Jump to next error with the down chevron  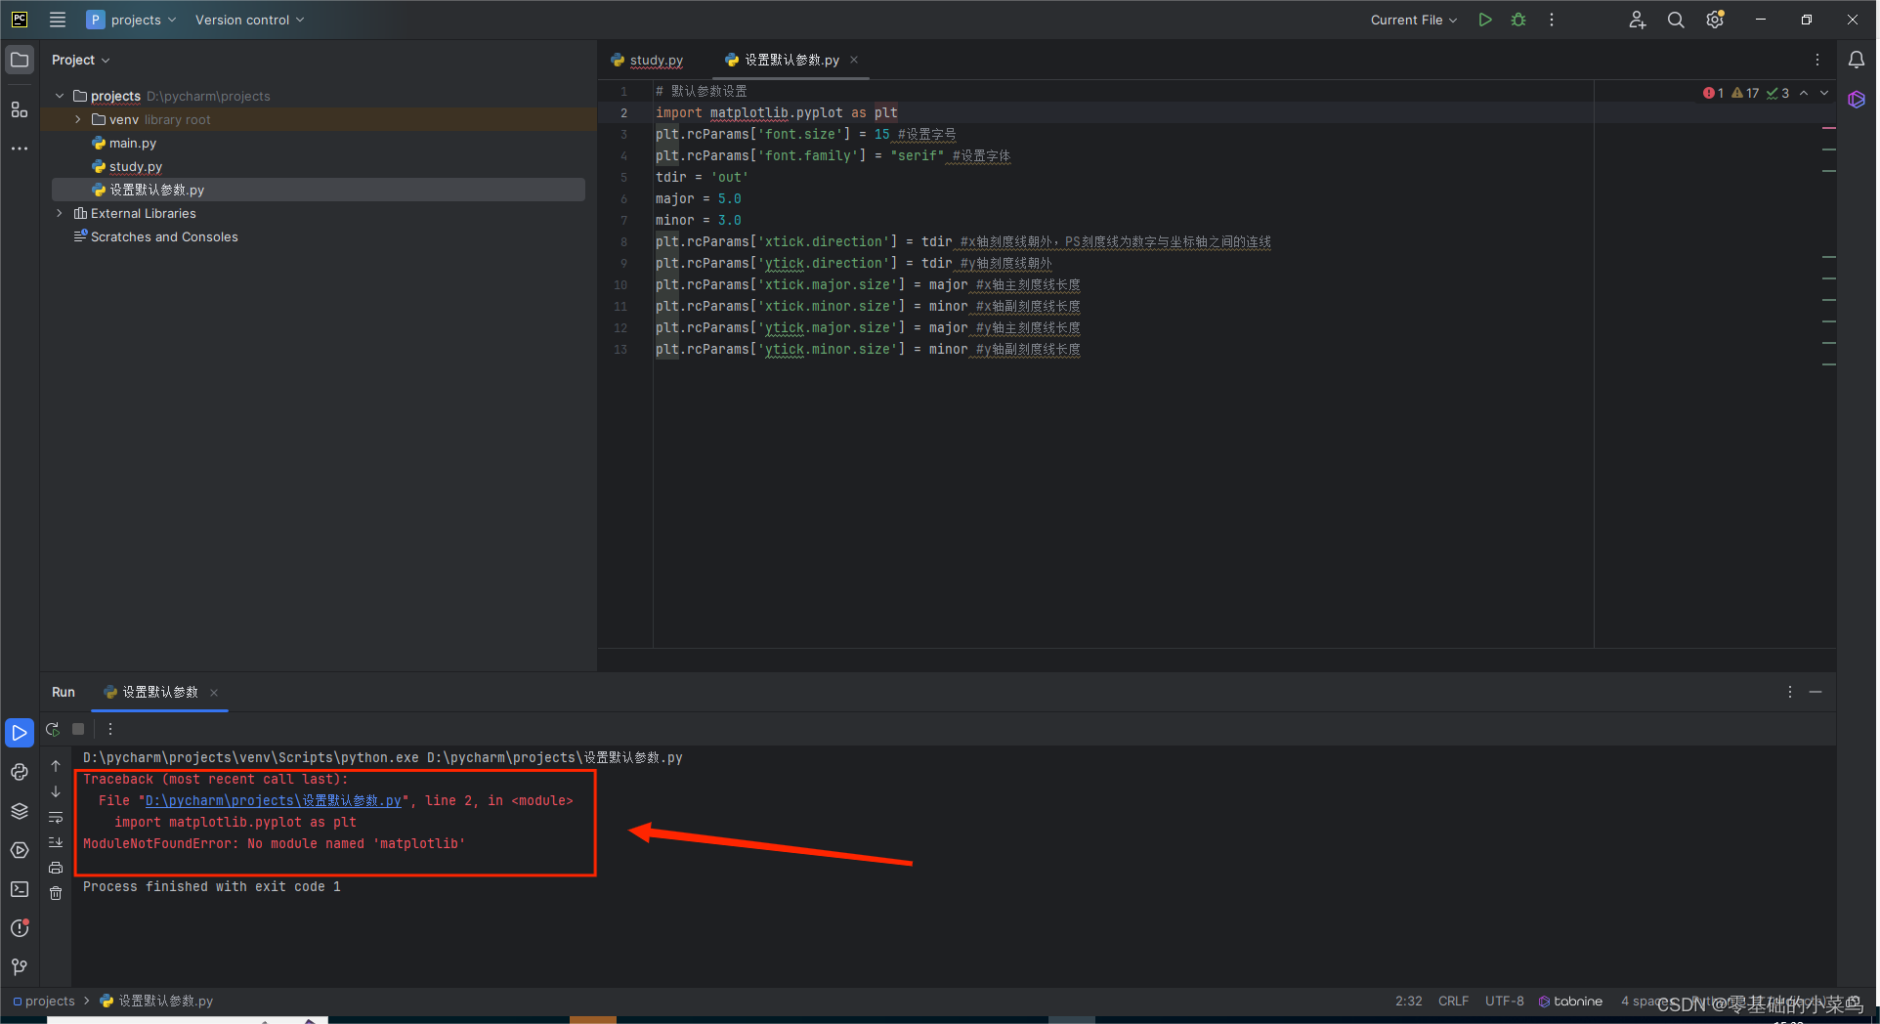point(1823,93)
